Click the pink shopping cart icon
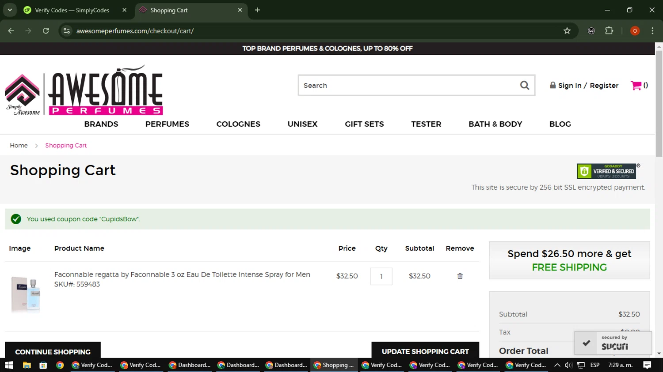Image resolution: width=663 pixels, height=372 pixels. tap(636, 85)
